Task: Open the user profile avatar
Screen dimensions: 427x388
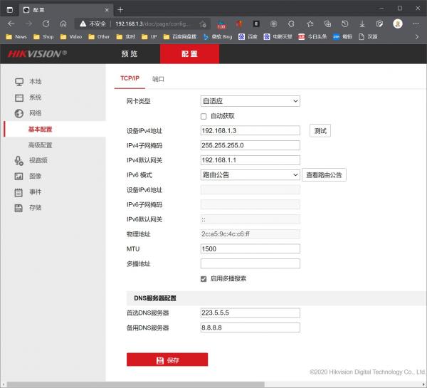Action: point(398,23)
